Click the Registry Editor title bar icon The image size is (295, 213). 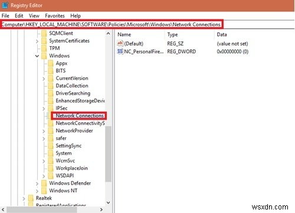[x=5, y=5]
